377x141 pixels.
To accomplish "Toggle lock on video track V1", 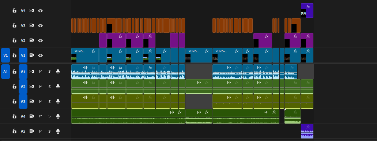I will pos(14,55).
